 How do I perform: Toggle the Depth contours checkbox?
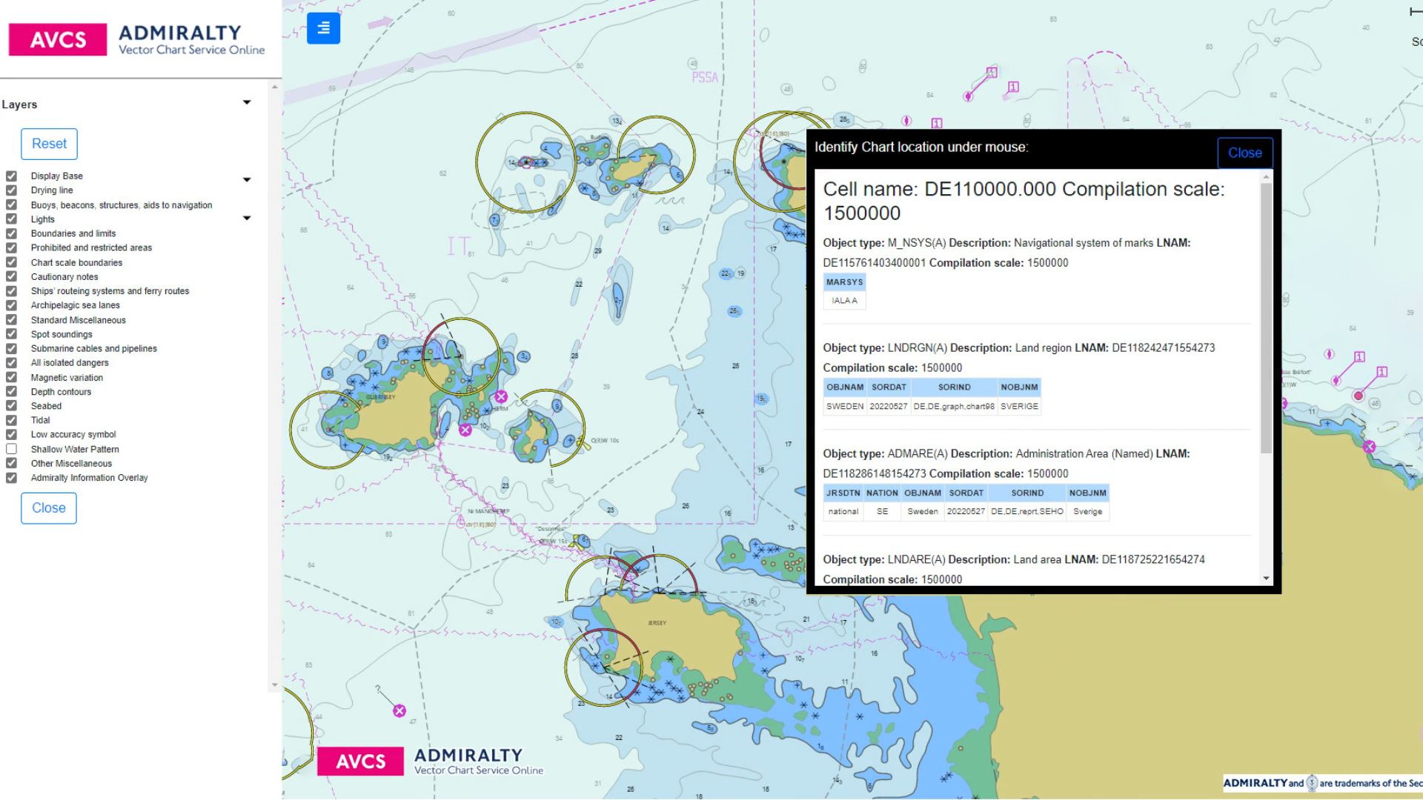[x=11, y=392]
